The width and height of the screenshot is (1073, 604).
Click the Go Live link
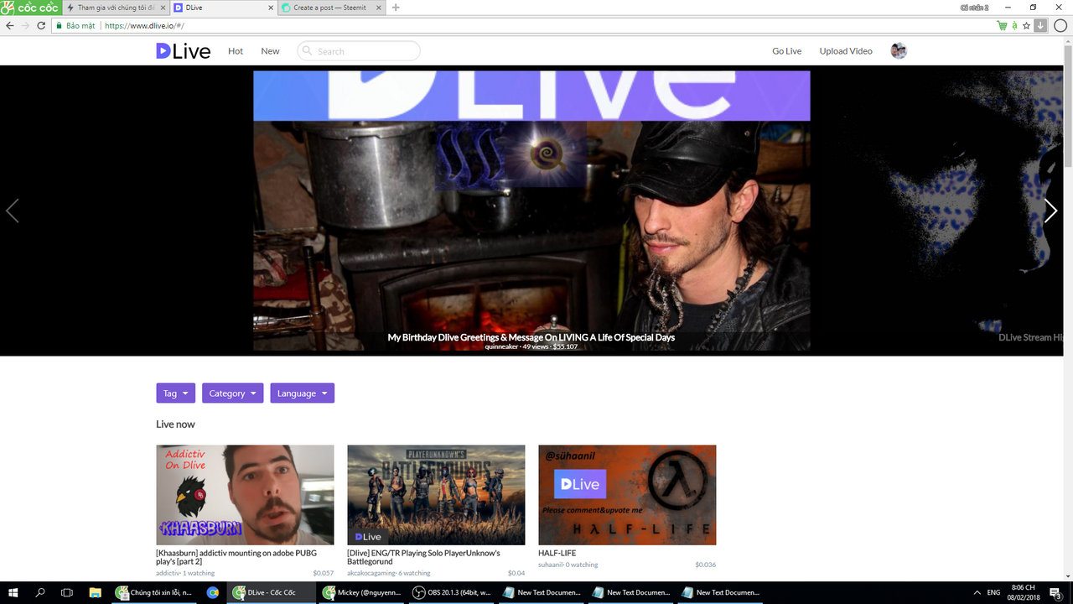click(787, 51)
